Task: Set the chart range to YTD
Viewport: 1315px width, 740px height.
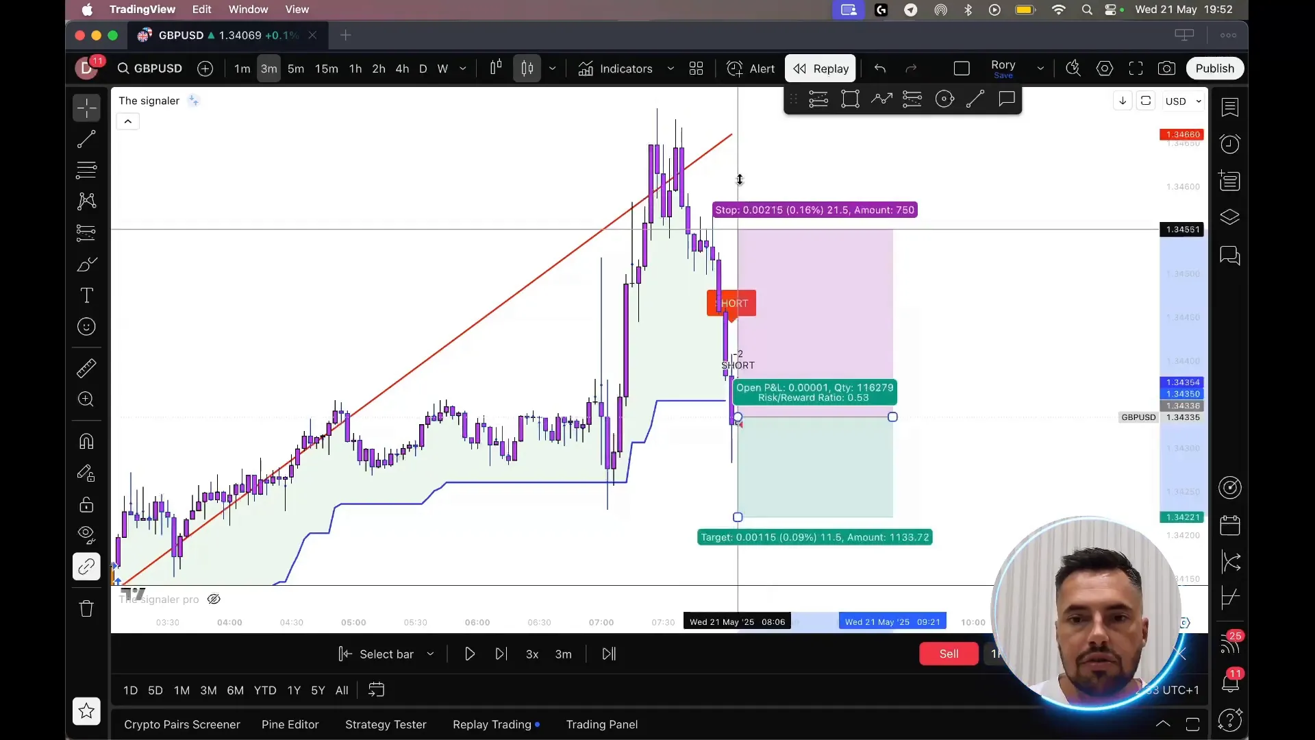Action: (265, 691)
